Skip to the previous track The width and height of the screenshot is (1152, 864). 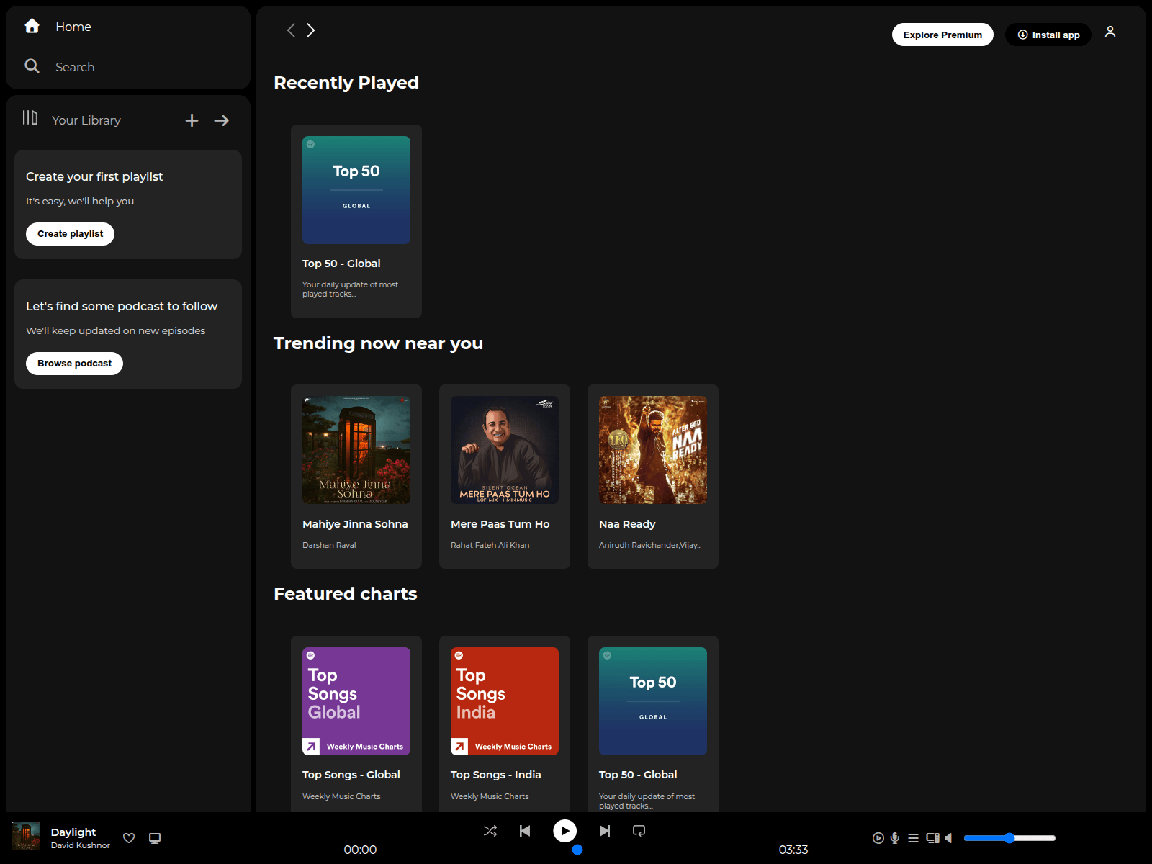[x=525, y=831]
